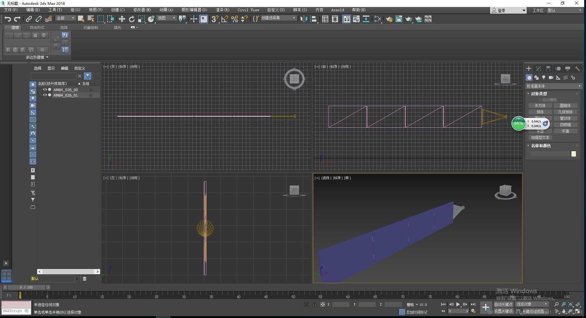The image size is (586, 318).
Task: Open Rendered Frame Window icon
Action: [x=399, y=19]
